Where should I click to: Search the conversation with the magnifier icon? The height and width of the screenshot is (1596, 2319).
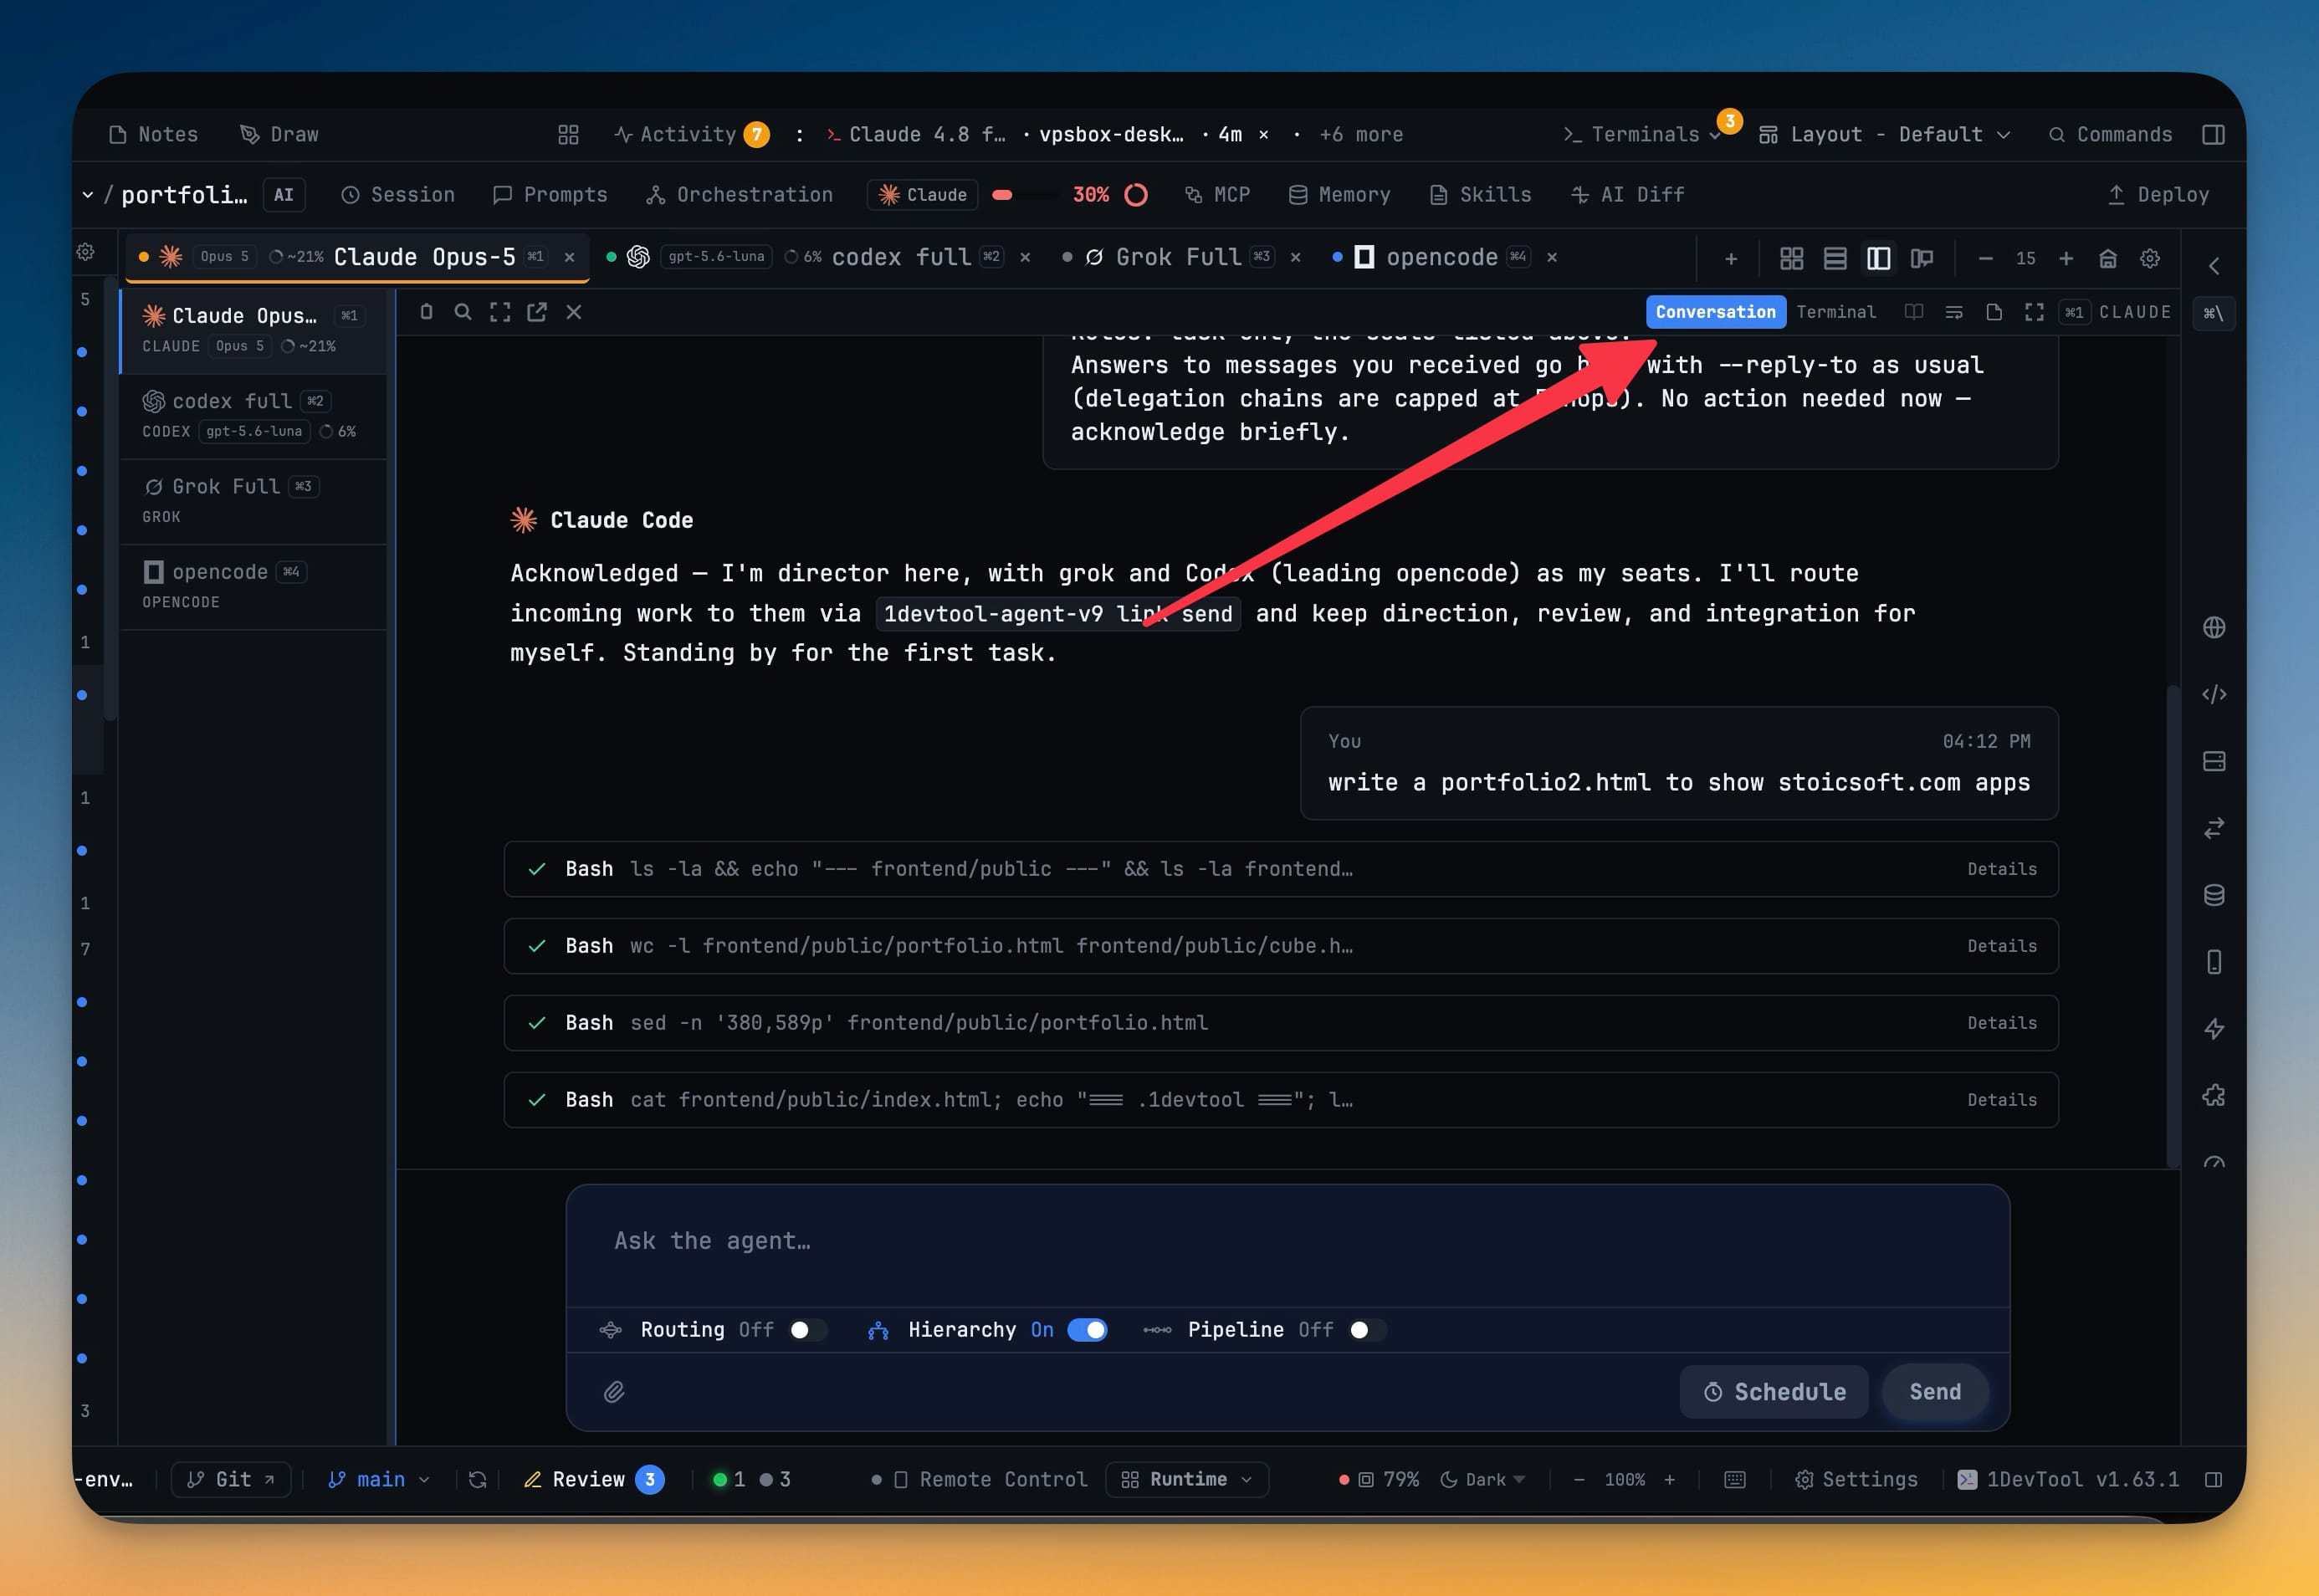point(463,312)
